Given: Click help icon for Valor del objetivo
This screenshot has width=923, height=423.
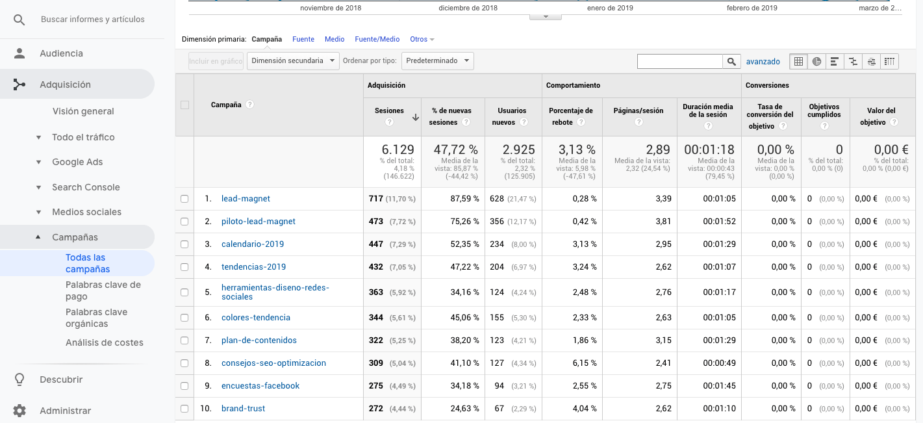Looking at the screenshot, I should click(894, 122).
